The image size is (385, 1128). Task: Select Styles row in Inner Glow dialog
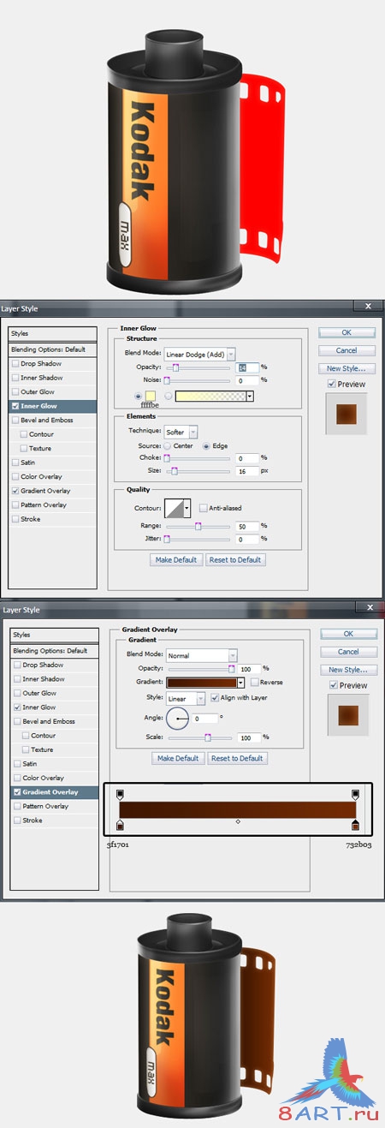click(53, 333)
